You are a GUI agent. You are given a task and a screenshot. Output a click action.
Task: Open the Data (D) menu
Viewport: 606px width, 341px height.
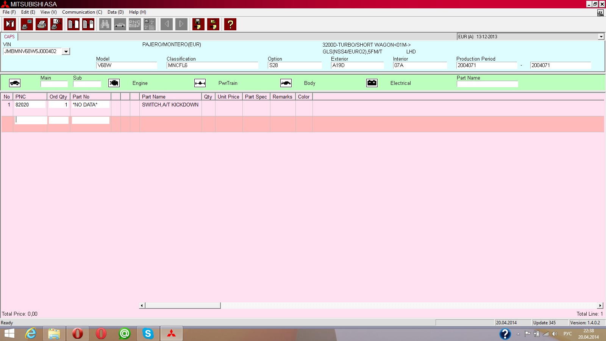[x=116, y=12]
